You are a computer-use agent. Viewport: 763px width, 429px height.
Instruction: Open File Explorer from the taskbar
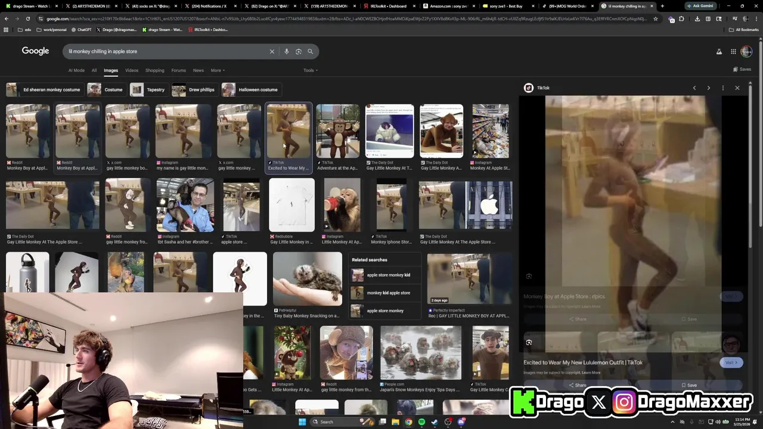395,422
